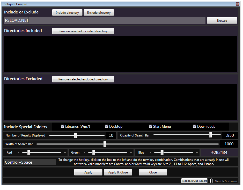Click the Close button at bottom
This screenshot has height=190, width=243.
tap(153, 172)
